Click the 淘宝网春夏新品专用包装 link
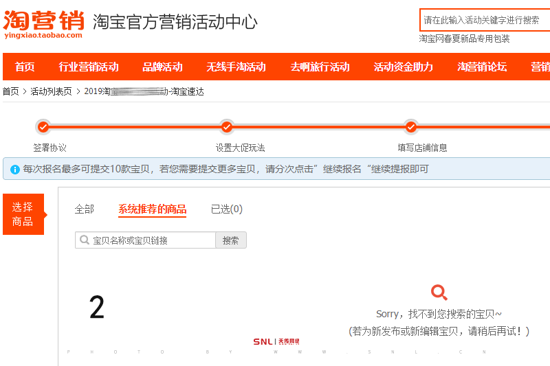Screen dimensions: 550x366 [464, 38]
